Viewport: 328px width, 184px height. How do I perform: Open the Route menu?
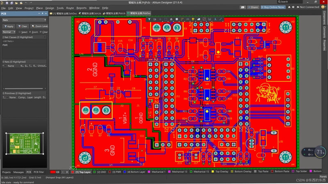70,8
